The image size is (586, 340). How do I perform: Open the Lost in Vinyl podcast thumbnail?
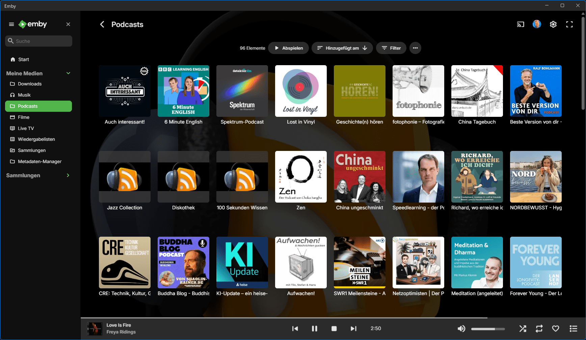(301, 91)
